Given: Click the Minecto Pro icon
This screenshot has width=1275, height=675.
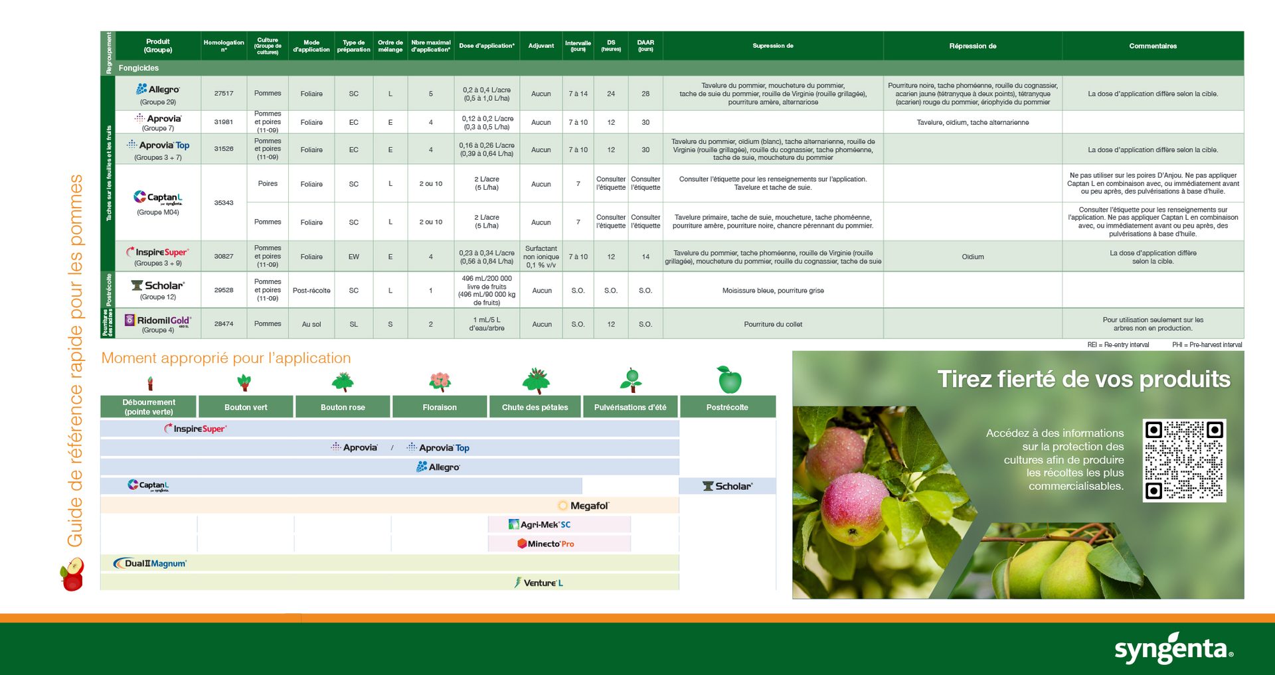Looking at the screenshot, I should click(547, 543).
